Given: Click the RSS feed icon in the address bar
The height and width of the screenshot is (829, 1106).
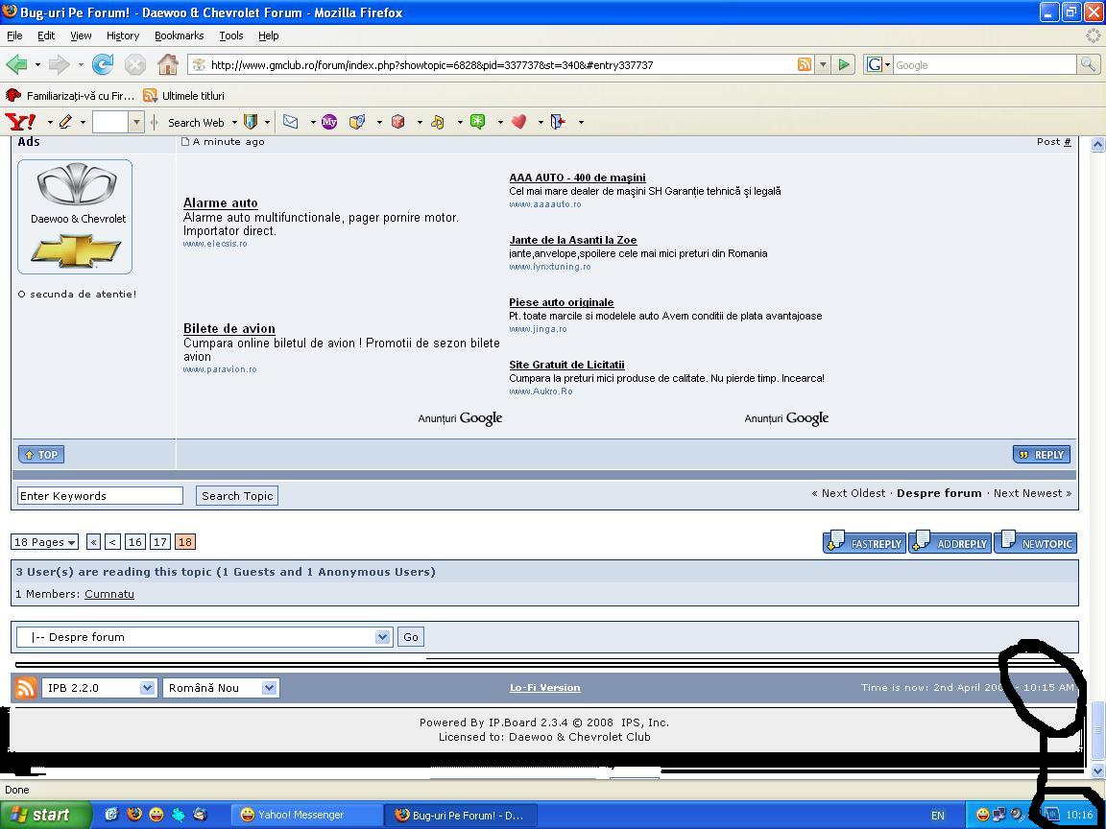Looking at the screenshot, I should pyautogui.click(x=804, y=64).
